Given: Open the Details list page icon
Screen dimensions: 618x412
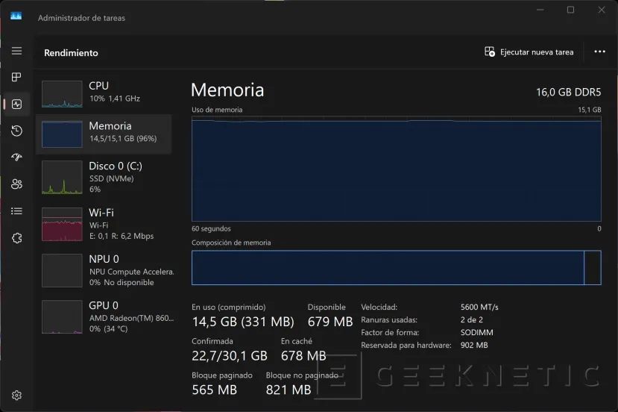Looking at the screenshot, I should [x=16, y=211].
